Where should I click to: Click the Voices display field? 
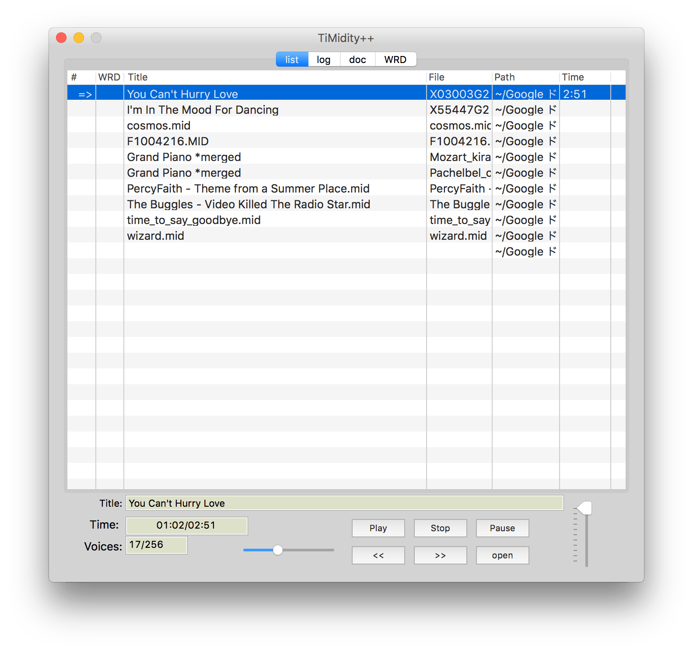click(x=157, y=545)
